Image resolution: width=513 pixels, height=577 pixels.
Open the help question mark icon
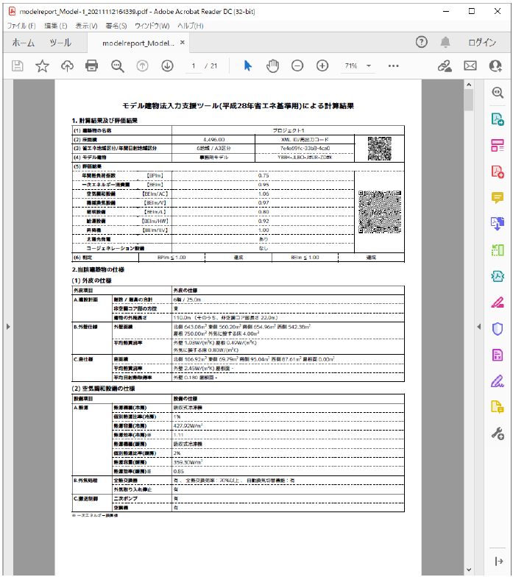[x=421, y=42]
